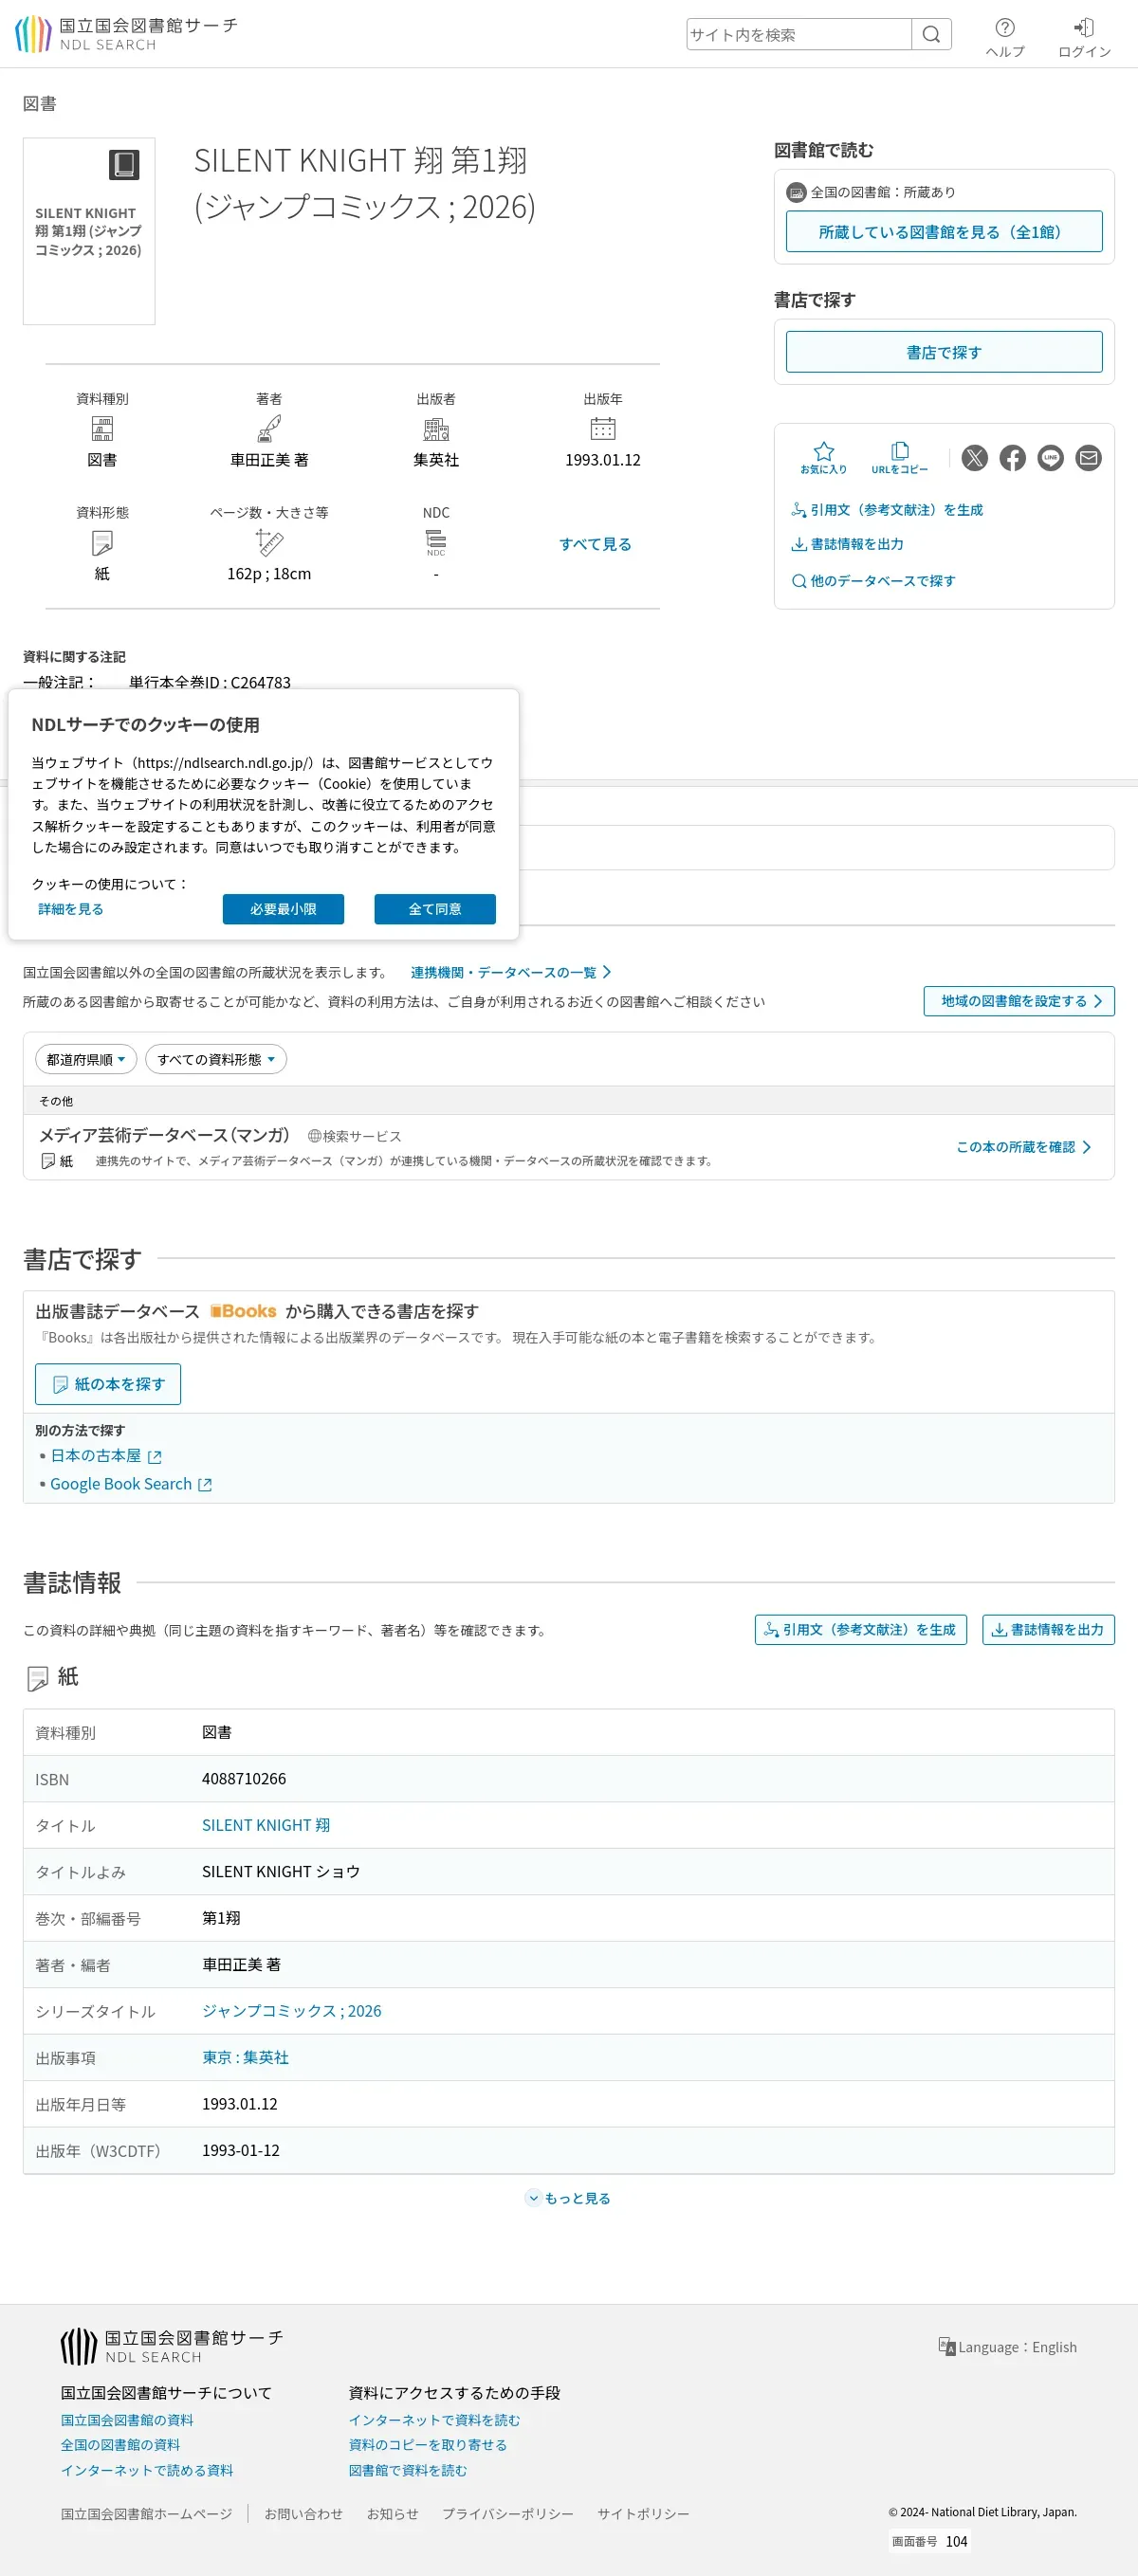Image resolution: width=1138 pixels, height=2576 pixels.
Task: Open the 都道府県順 sort dropdown
Action: tap(86, 1059)
